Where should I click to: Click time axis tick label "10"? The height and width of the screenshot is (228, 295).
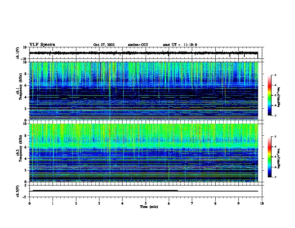262,203
